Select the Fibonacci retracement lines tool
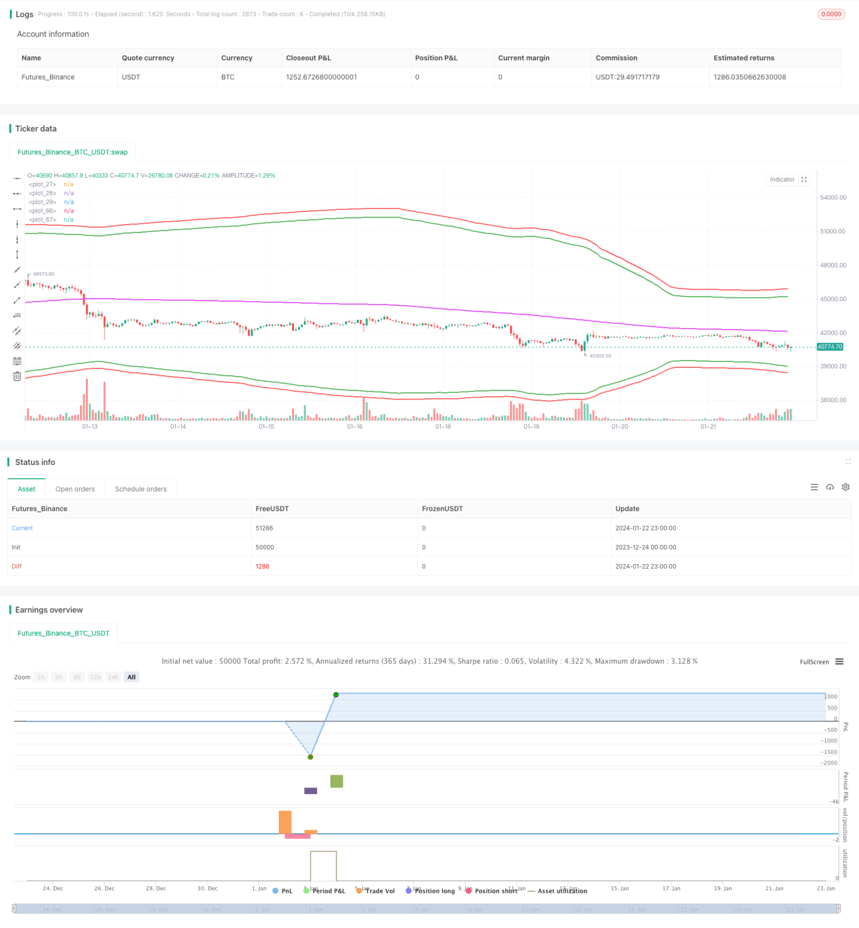 point(17,361)
